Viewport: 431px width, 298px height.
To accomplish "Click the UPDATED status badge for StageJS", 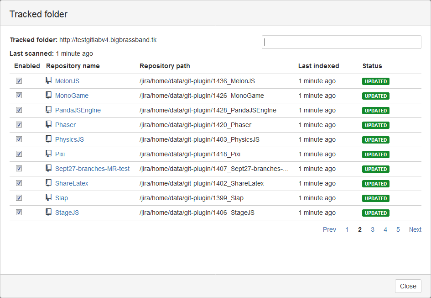I will click(x=376, y=213).
